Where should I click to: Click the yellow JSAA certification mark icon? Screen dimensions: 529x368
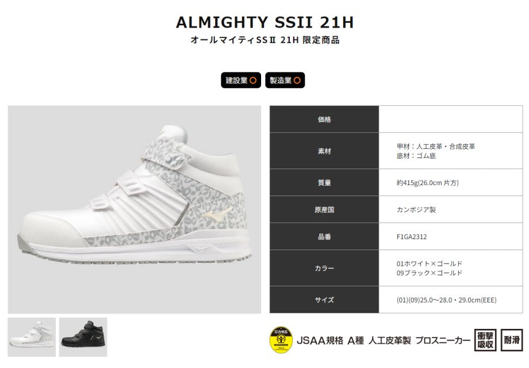(x=281, y=340)
